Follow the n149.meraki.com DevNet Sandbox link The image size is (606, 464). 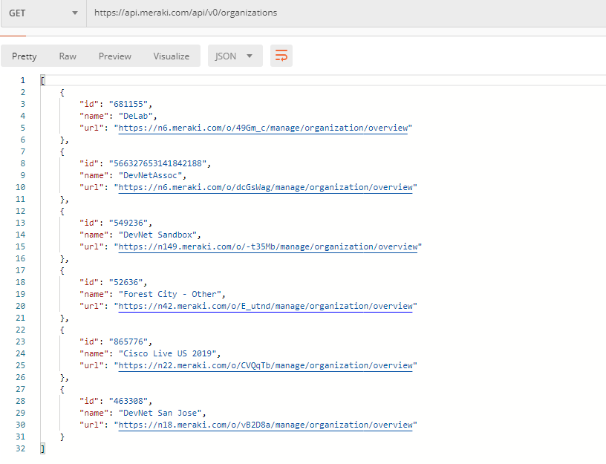point(268,247)
